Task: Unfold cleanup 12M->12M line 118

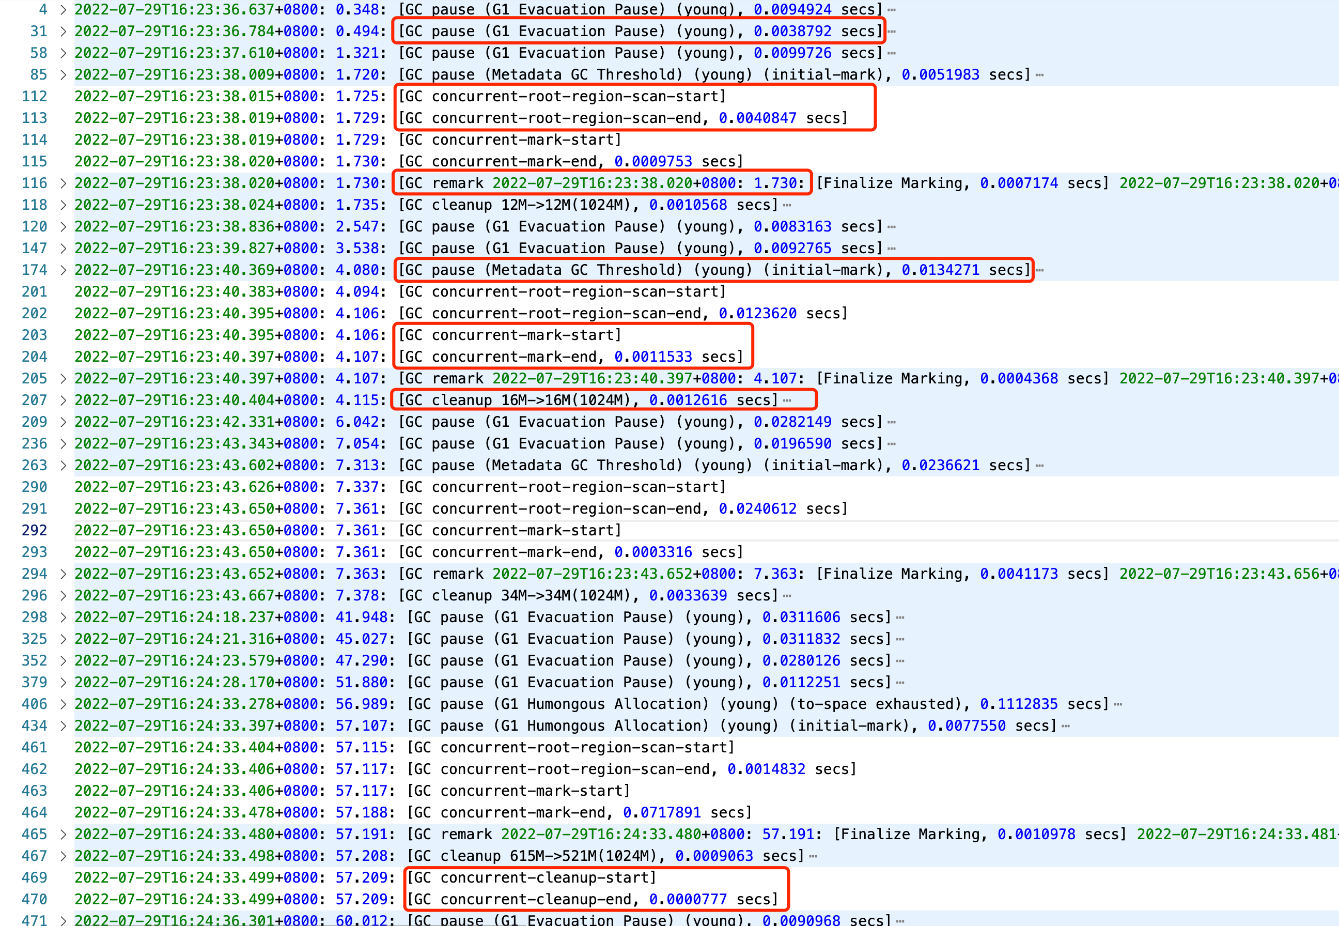Action: pyautogui.click(x=63, y=205)
